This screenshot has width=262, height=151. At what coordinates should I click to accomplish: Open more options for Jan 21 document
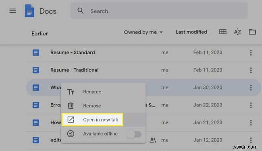click(x=251, y=123)
